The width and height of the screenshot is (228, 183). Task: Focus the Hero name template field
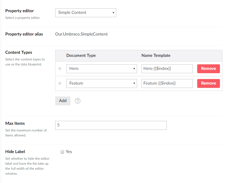click(x=167, y=69)
